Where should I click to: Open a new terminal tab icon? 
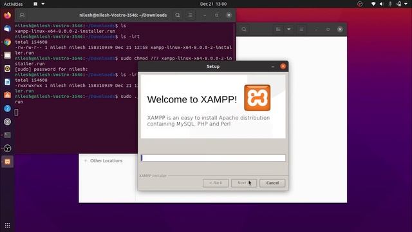point(22,15)
